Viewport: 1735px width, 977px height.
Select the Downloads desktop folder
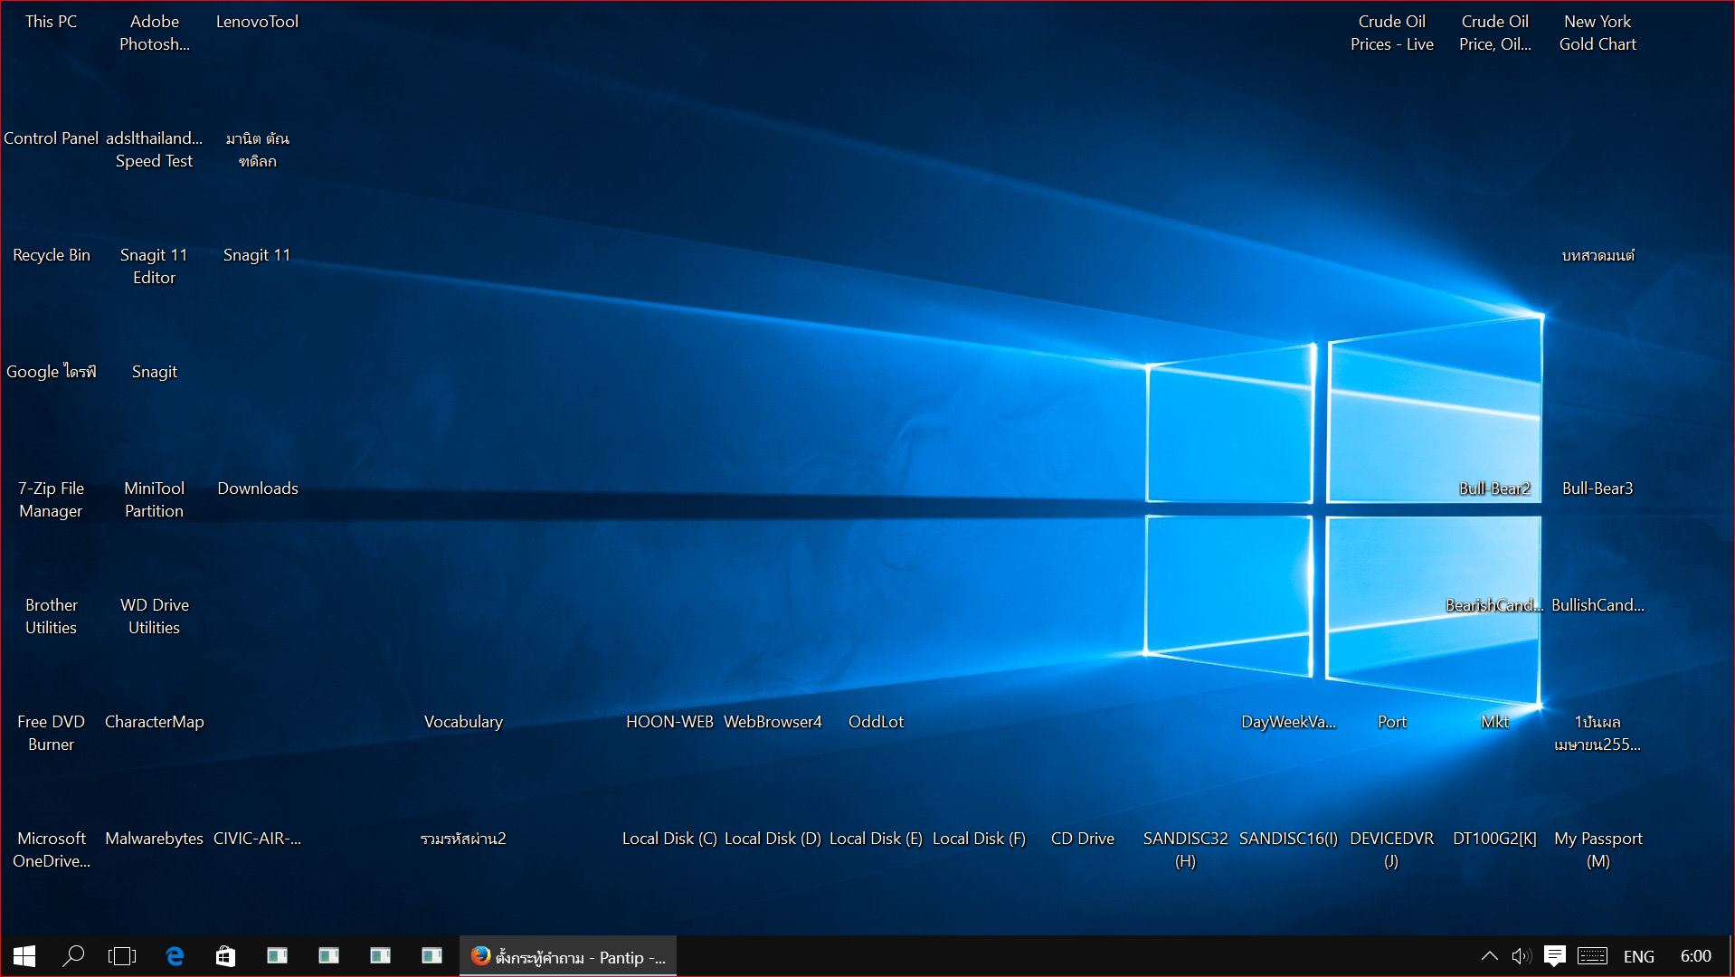(258, 488)
